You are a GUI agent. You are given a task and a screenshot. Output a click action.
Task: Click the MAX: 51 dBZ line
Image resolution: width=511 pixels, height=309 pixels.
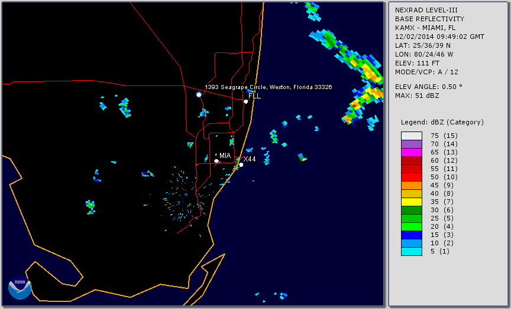(417, 96)
